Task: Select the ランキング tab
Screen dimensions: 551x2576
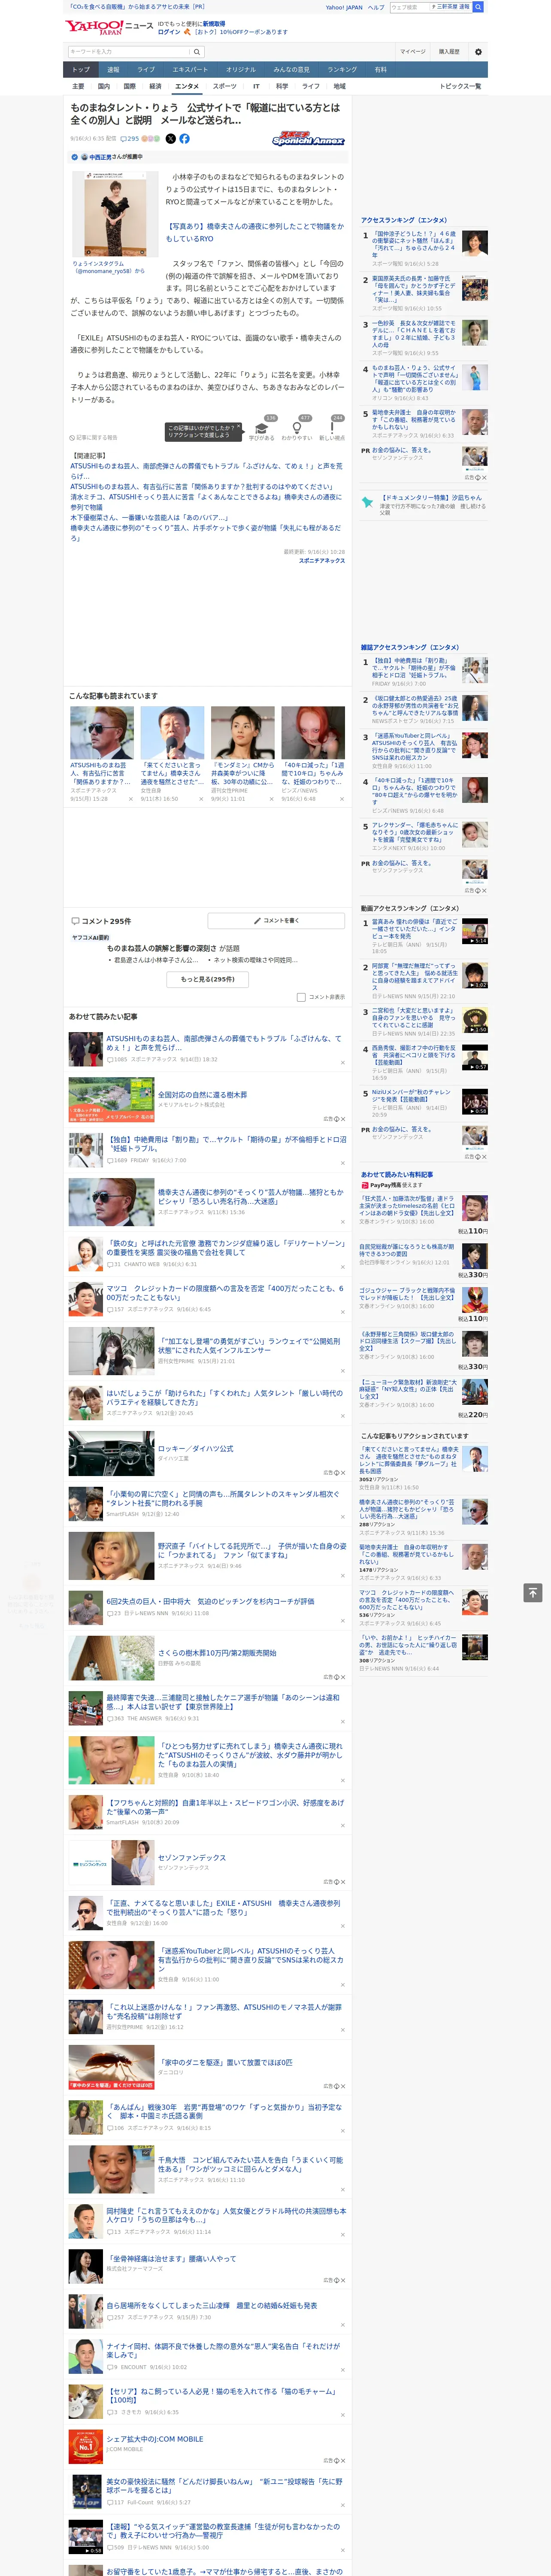Action: (x=342, y=70)
